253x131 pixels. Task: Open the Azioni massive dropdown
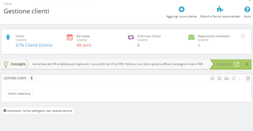point(19,94)
